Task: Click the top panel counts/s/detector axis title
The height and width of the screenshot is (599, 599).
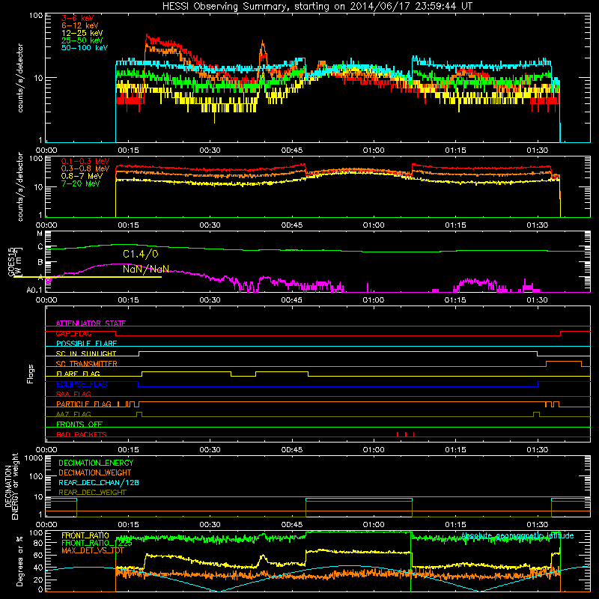Action: click(20, 78)
